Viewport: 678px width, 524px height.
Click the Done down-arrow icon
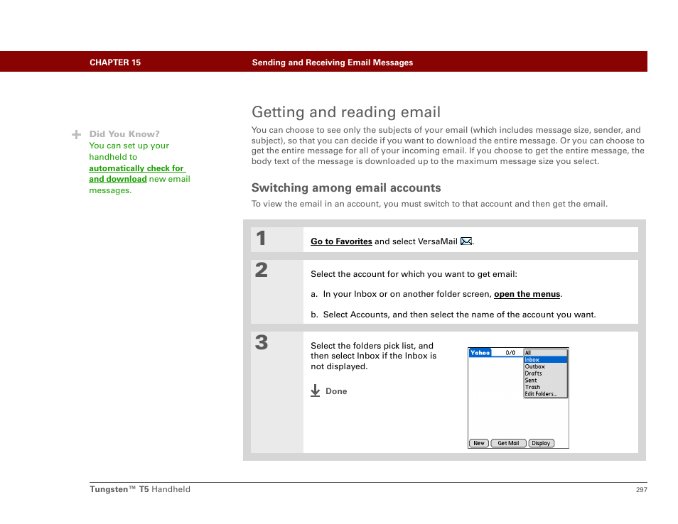coord(316,391)
